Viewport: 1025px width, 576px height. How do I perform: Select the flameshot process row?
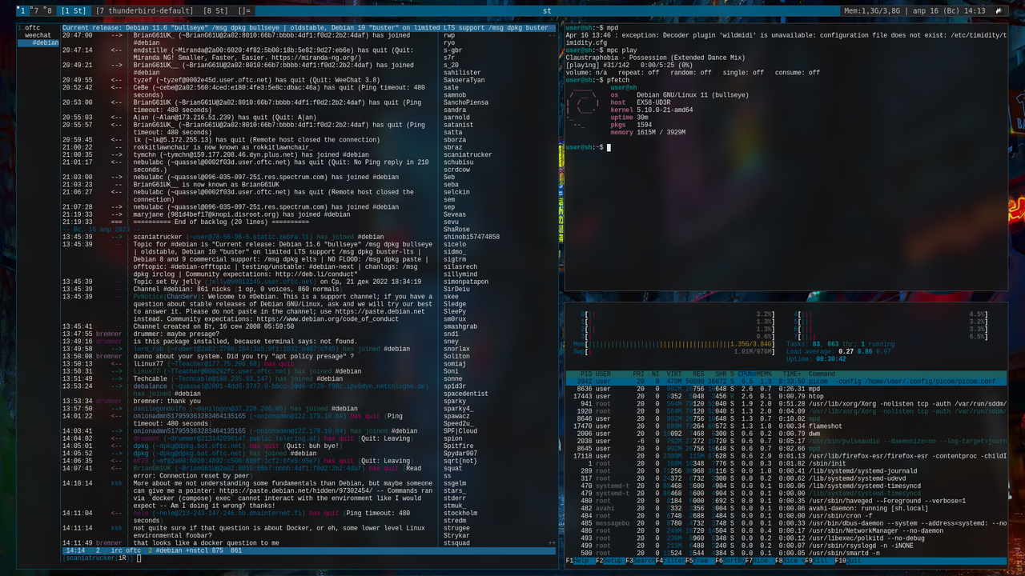point(786,426)
